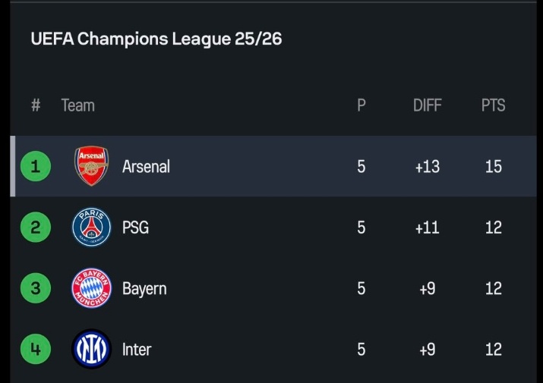Click the PSG club crest
543x383 pixels.
[x=91, y=227]
